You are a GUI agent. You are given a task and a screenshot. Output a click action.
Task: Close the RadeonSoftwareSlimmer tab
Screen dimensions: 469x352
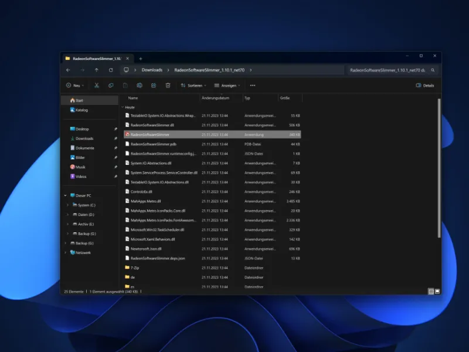128,58
